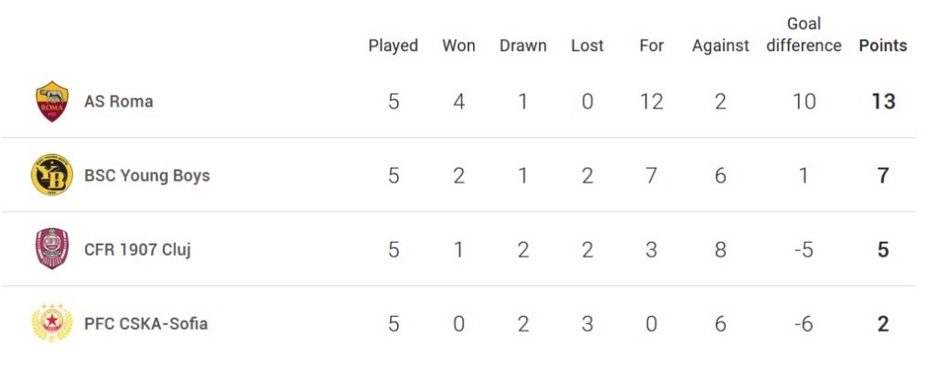Click the PFC CSKA-Sofia badge
The image size is (948, 377).
pyautogui.click(x=52, y=323)
